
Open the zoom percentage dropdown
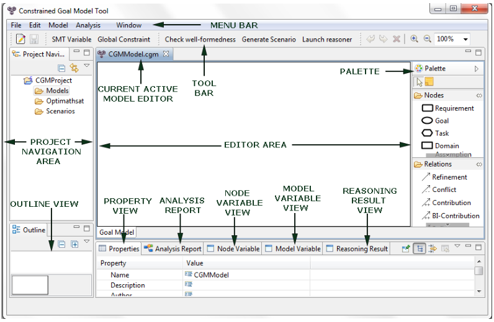465,39
